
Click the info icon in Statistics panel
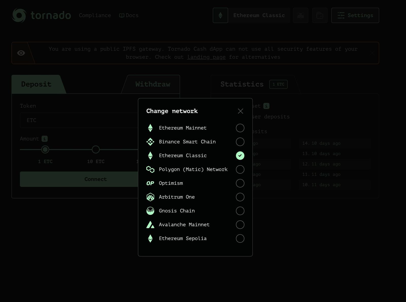266,106
